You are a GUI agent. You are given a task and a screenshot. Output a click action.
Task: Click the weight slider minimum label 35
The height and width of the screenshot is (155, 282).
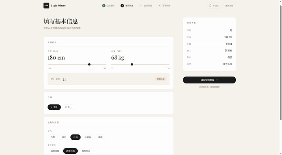point(112,68)
